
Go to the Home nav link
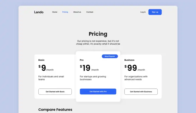(55, 12)
